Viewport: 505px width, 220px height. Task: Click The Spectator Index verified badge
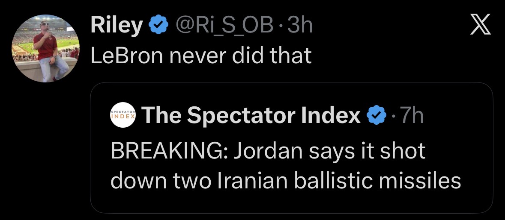coord(376,115)
